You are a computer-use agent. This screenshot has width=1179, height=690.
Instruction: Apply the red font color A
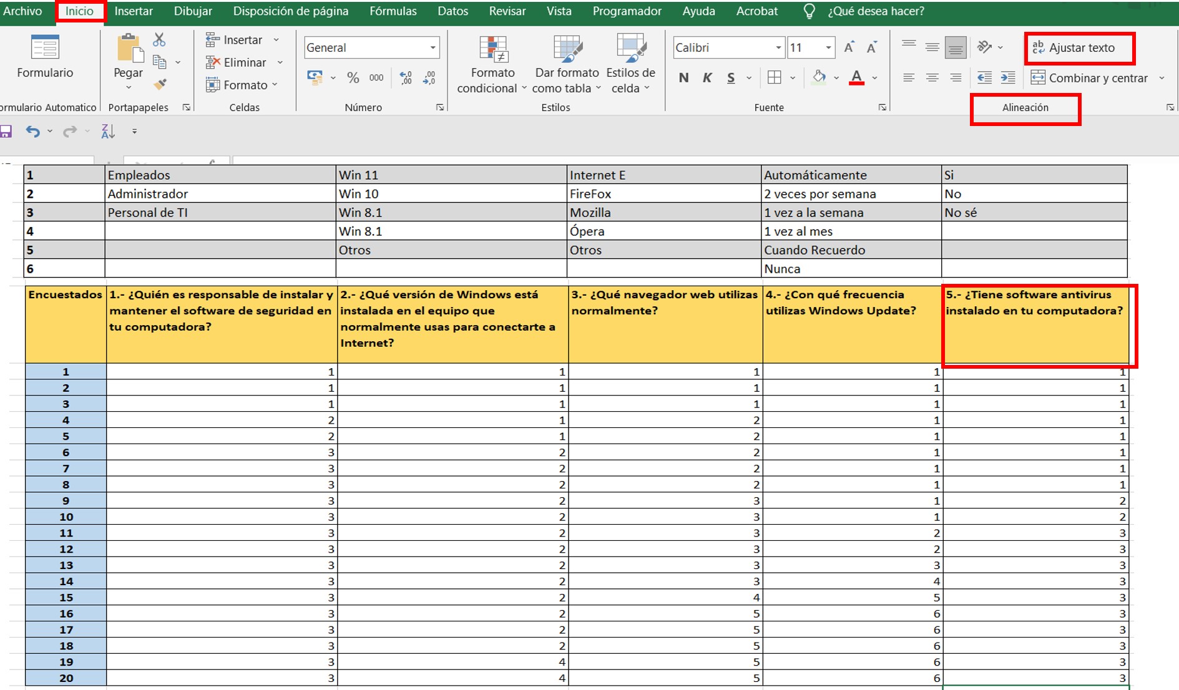tap(857, 77)
